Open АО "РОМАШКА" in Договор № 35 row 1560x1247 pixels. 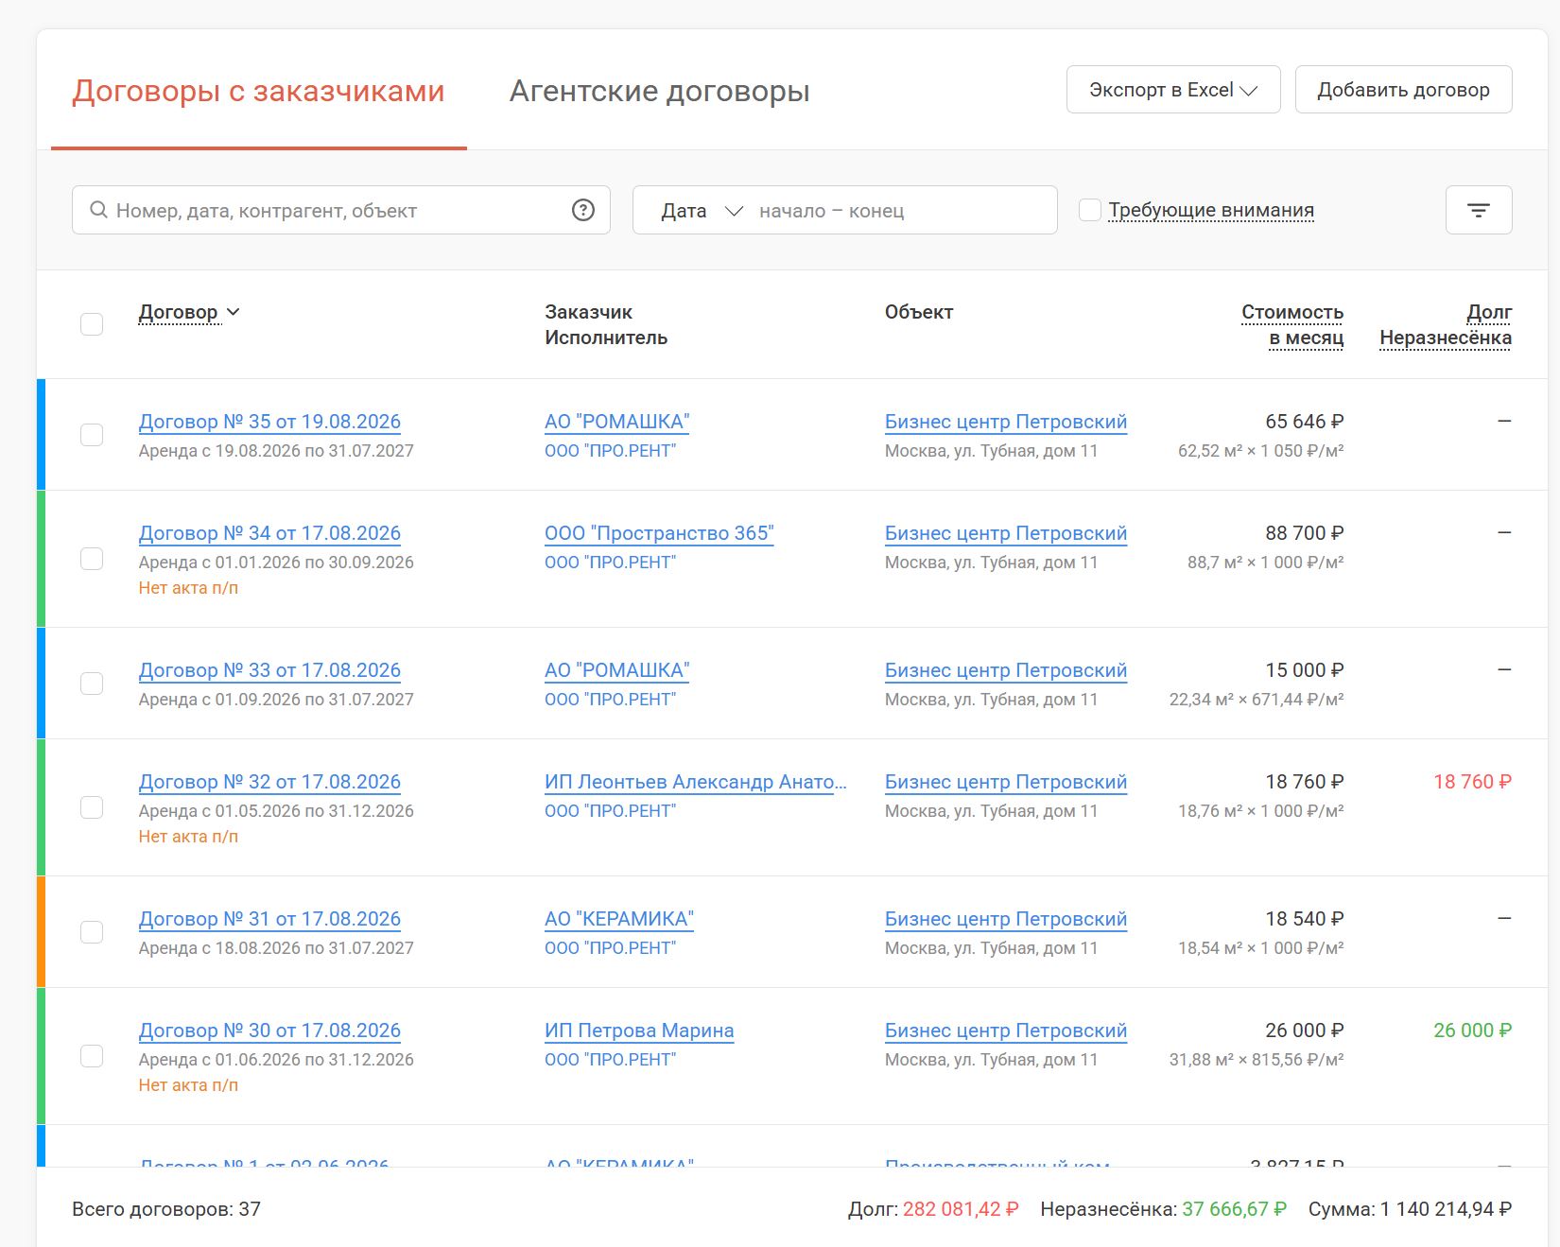pyautogui.click(x=617, y=422)
